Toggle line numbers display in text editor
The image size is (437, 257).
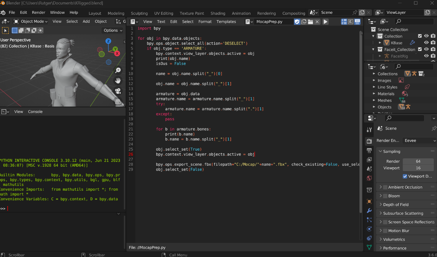(344, 22)
